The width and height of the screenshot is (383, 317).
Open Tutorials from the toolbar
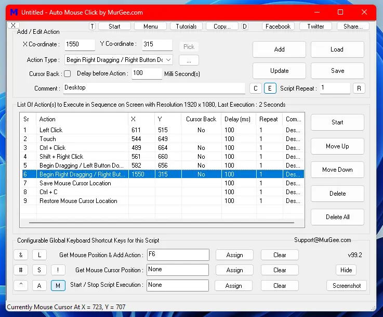click(186, 27)
